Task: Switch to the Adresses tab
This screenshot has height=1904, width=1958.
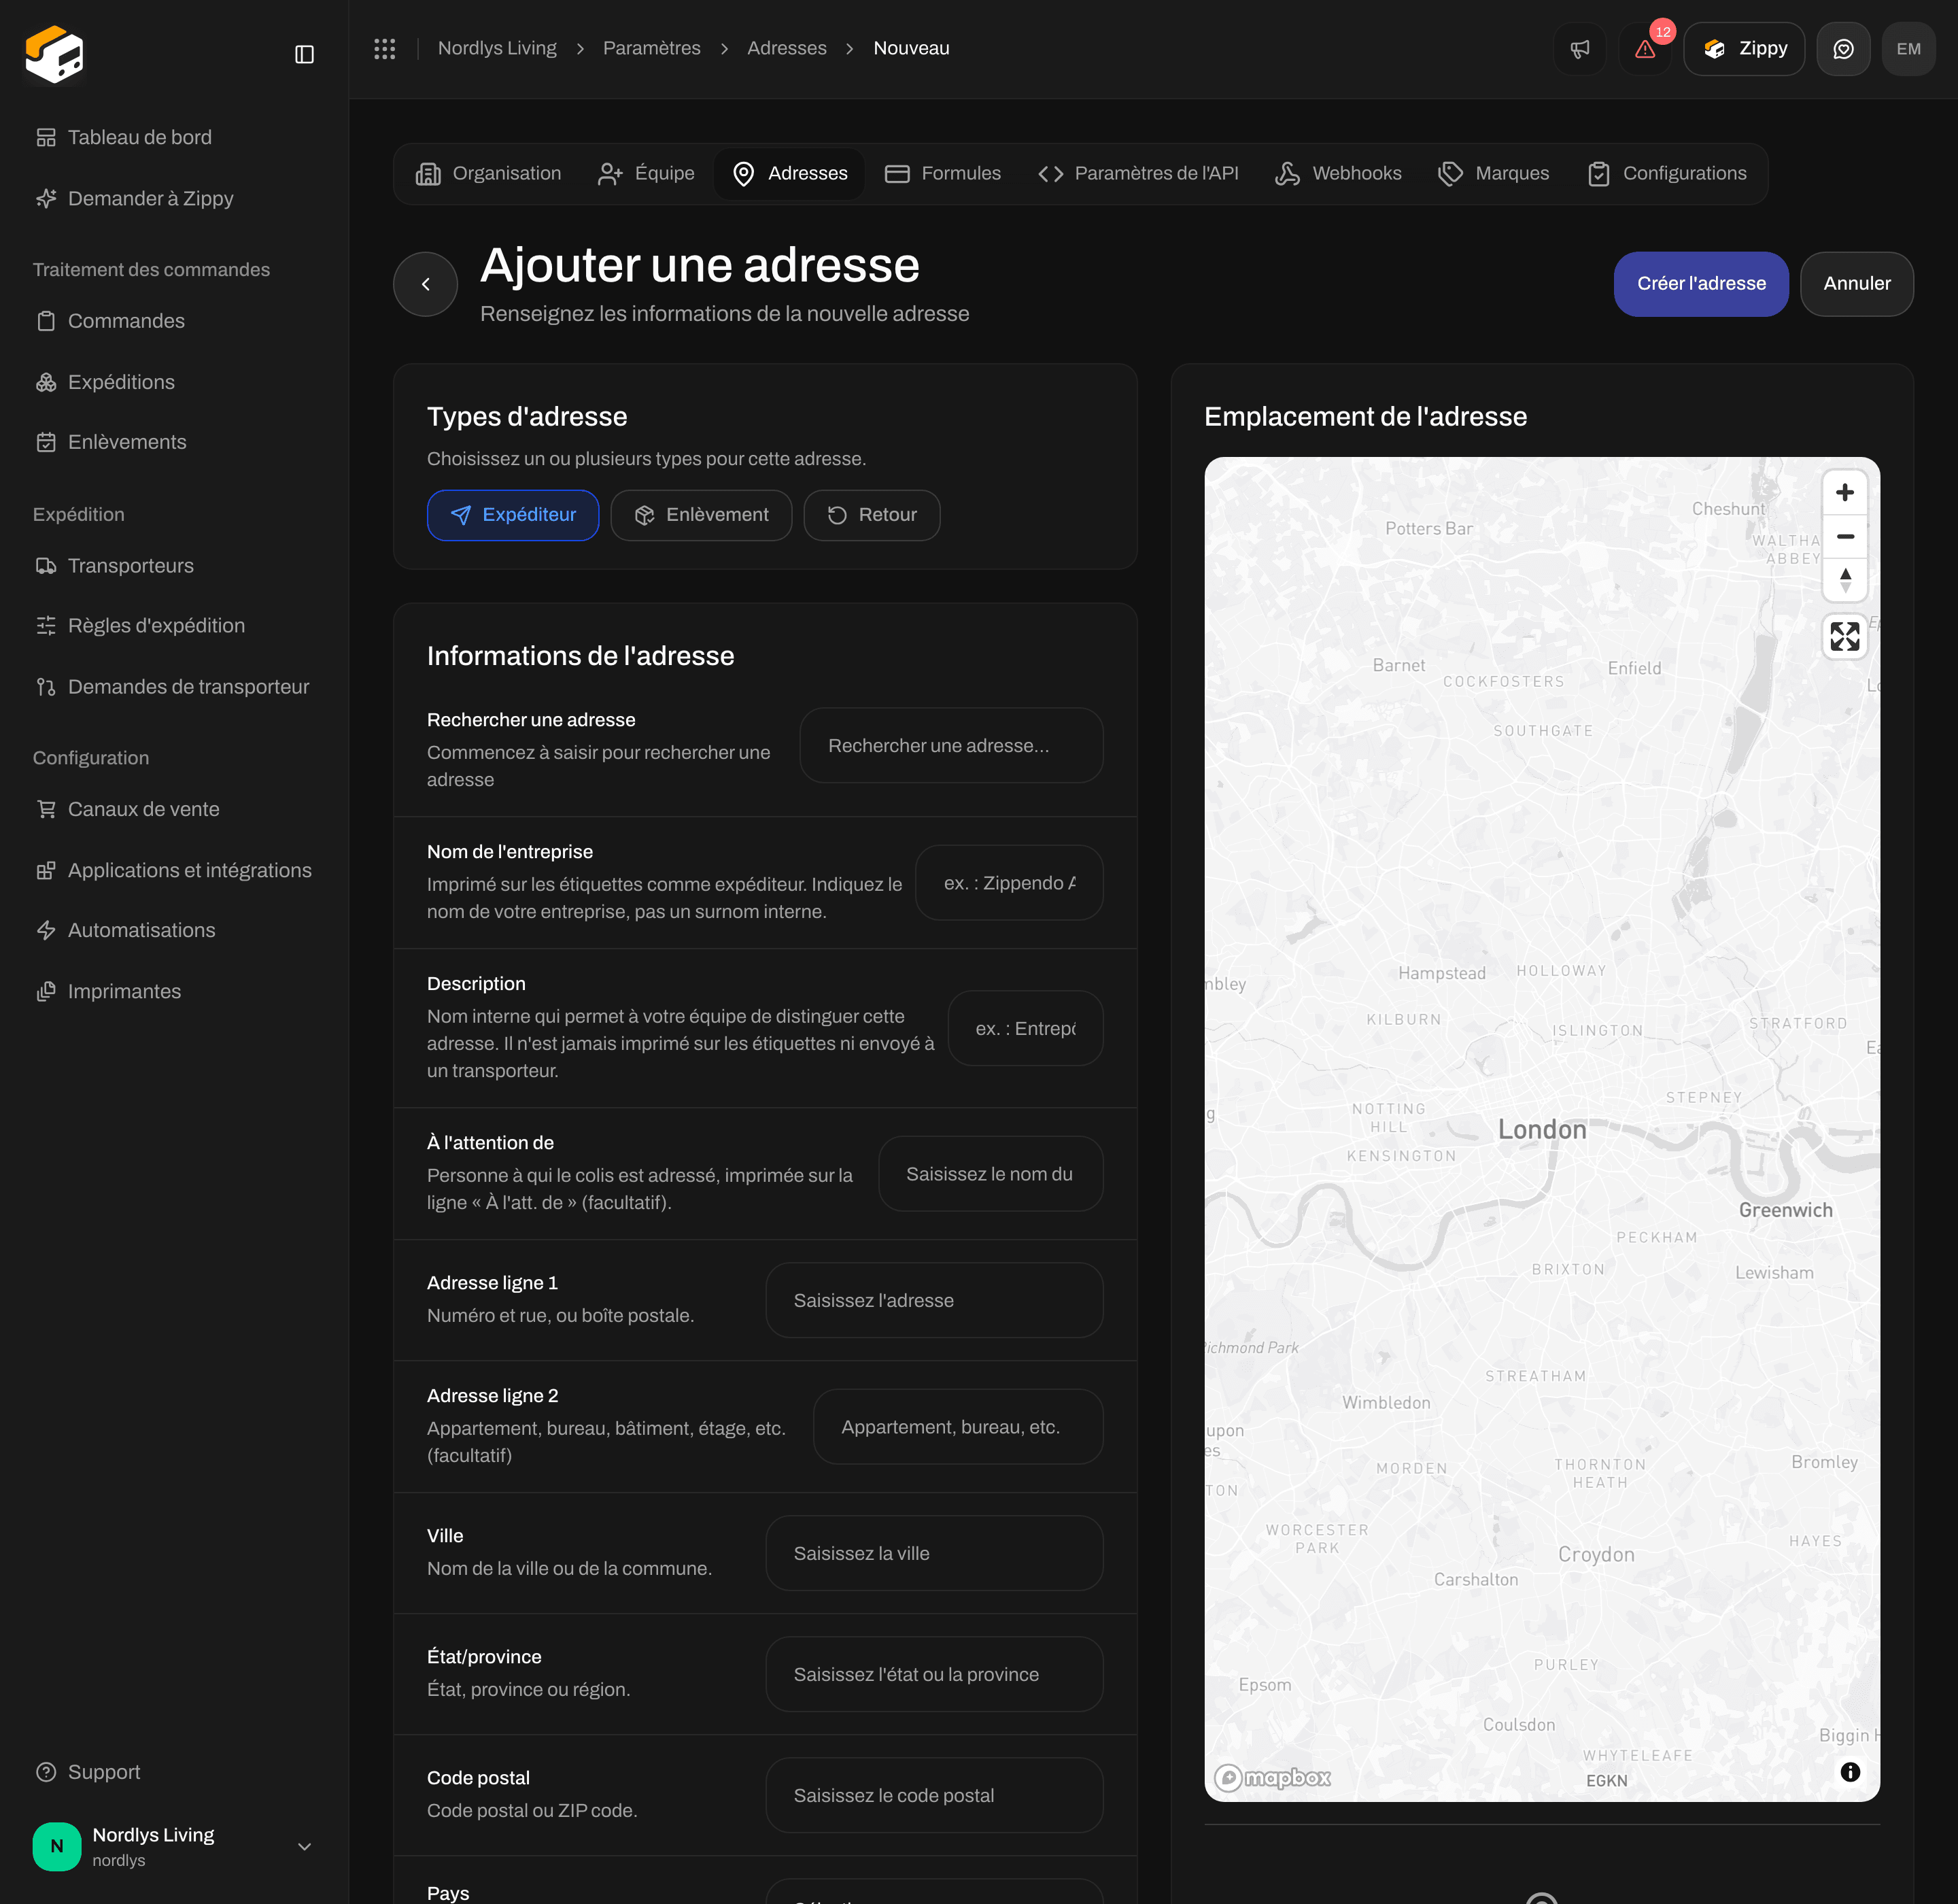Action: pyautogui.click(x=789, y=174)
